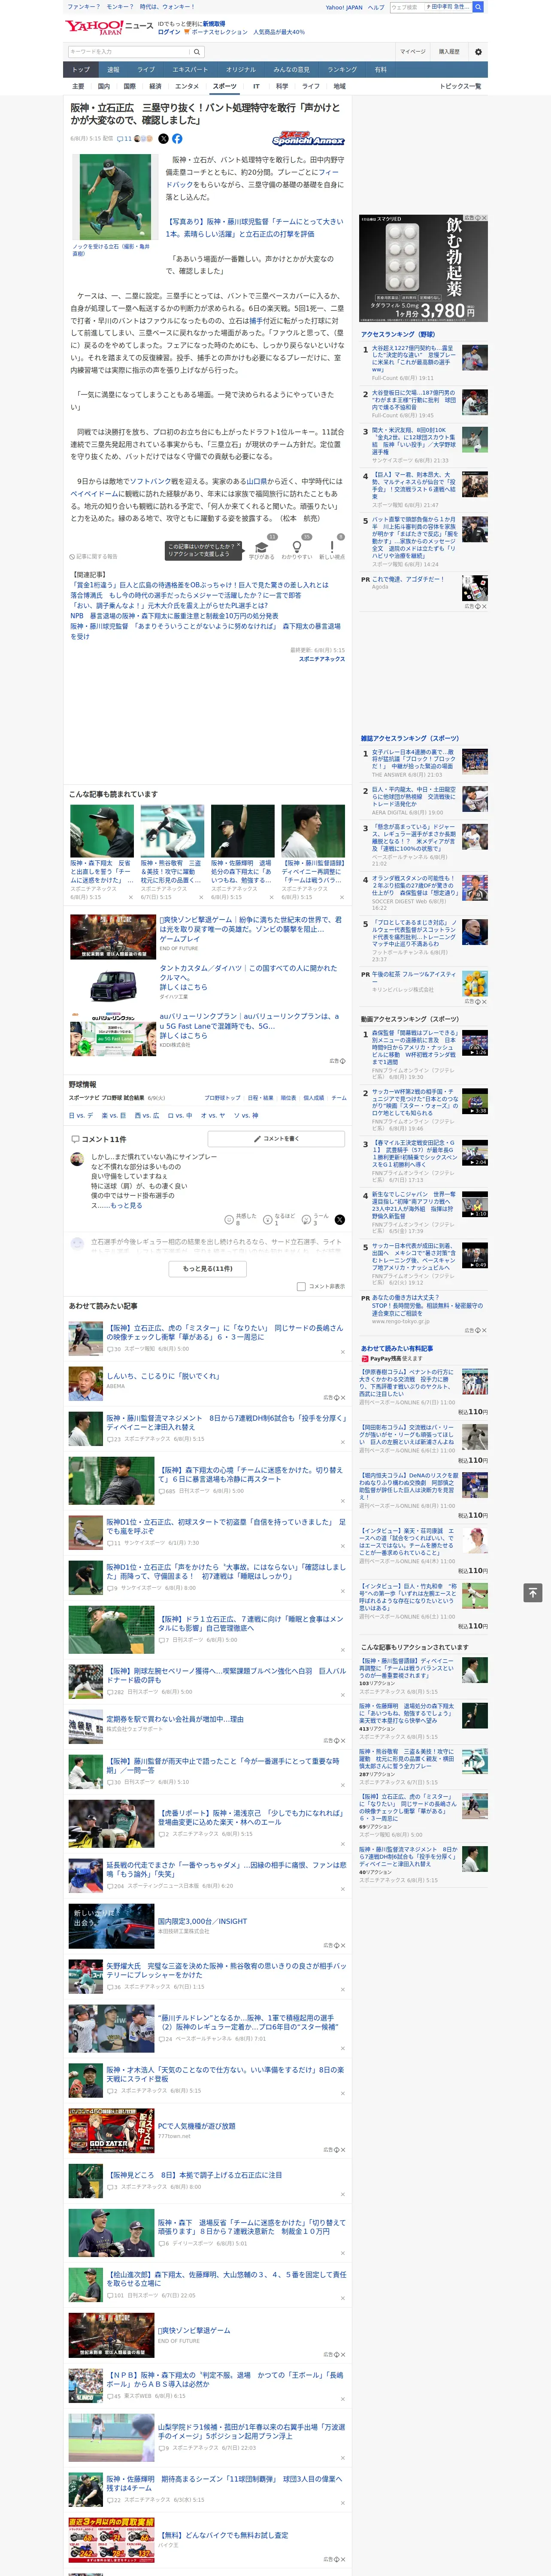The image size is (551, 2576).
Task: React with わかりやすい lightbulb icon
Action: point(297,547)
